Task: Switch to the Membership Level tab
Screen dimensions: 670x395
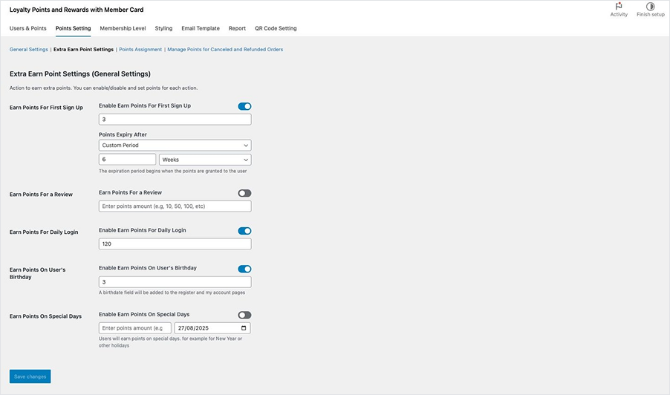Action: point(123,28)
